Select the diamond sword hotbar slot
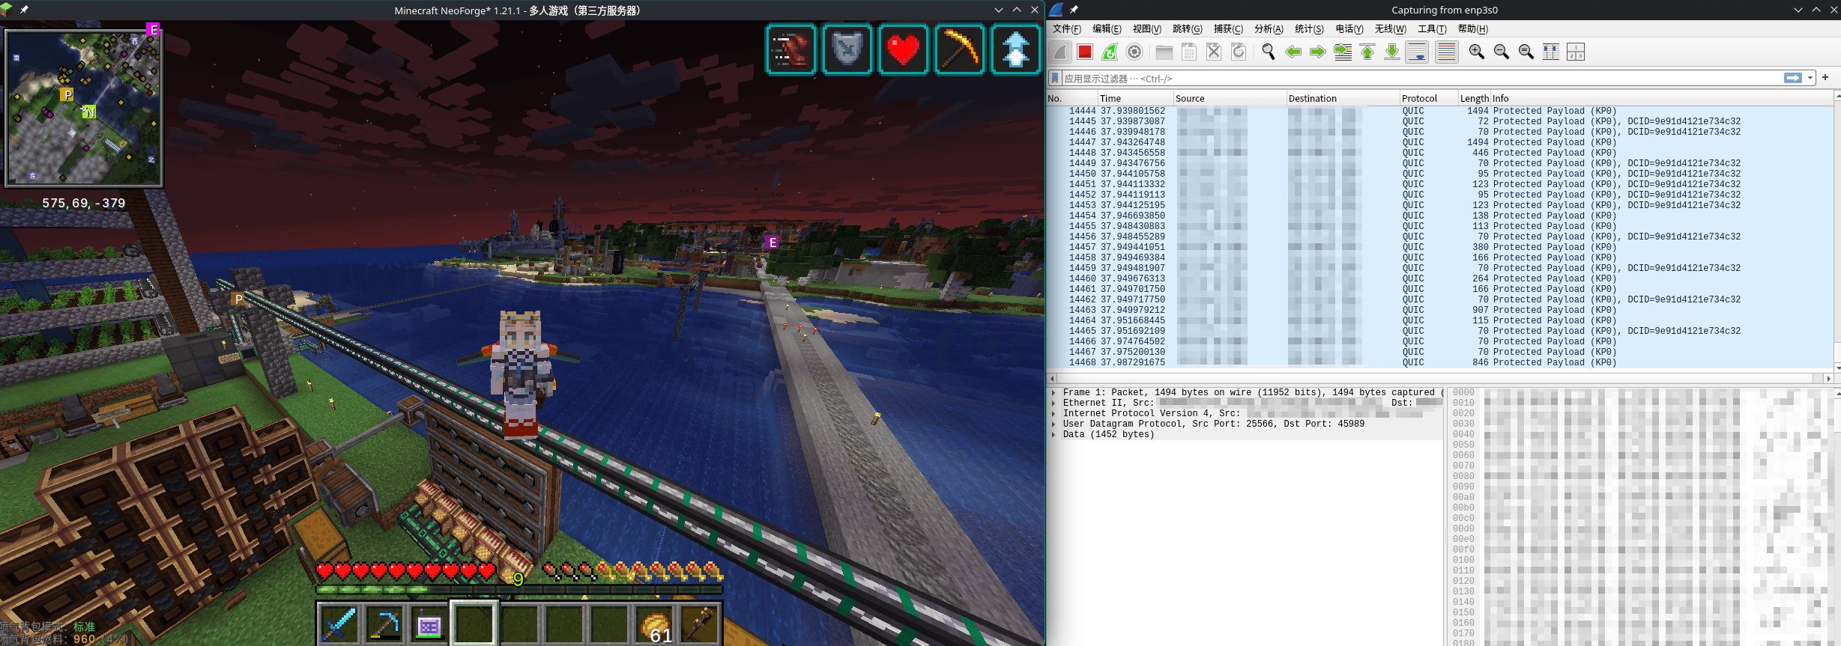The height and width of the screenshot is (646, 1841). (339, 623)
